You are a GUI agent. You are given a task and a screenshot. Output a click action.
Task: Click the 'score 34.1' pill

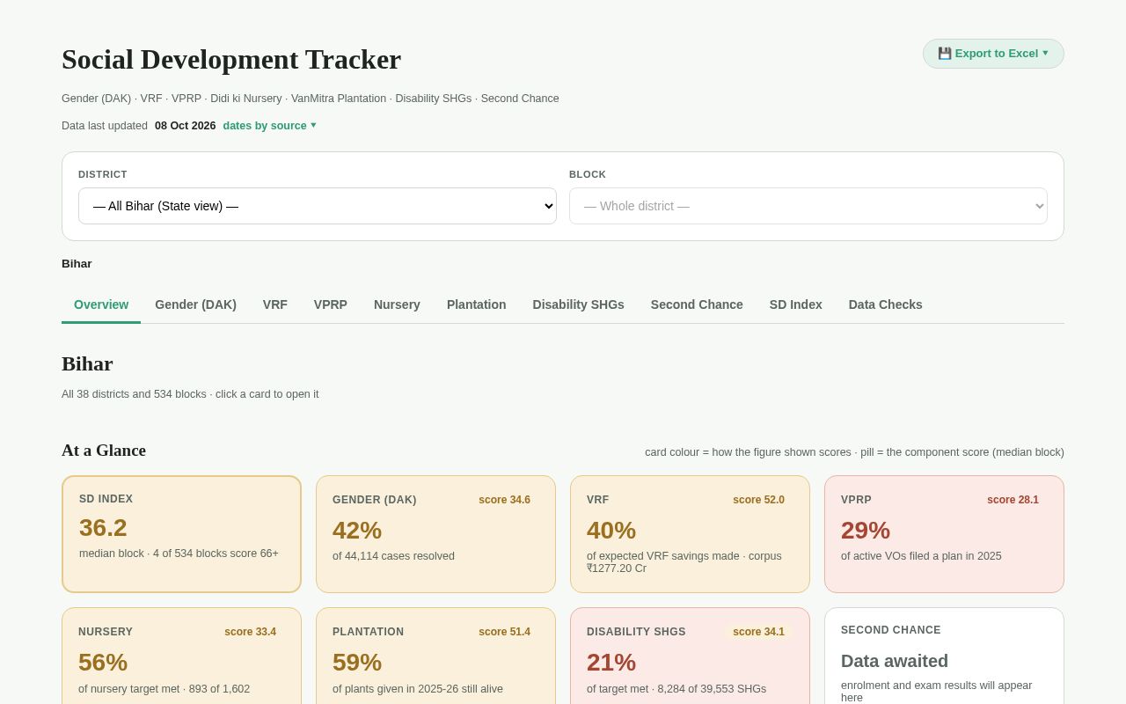(758, 632)
